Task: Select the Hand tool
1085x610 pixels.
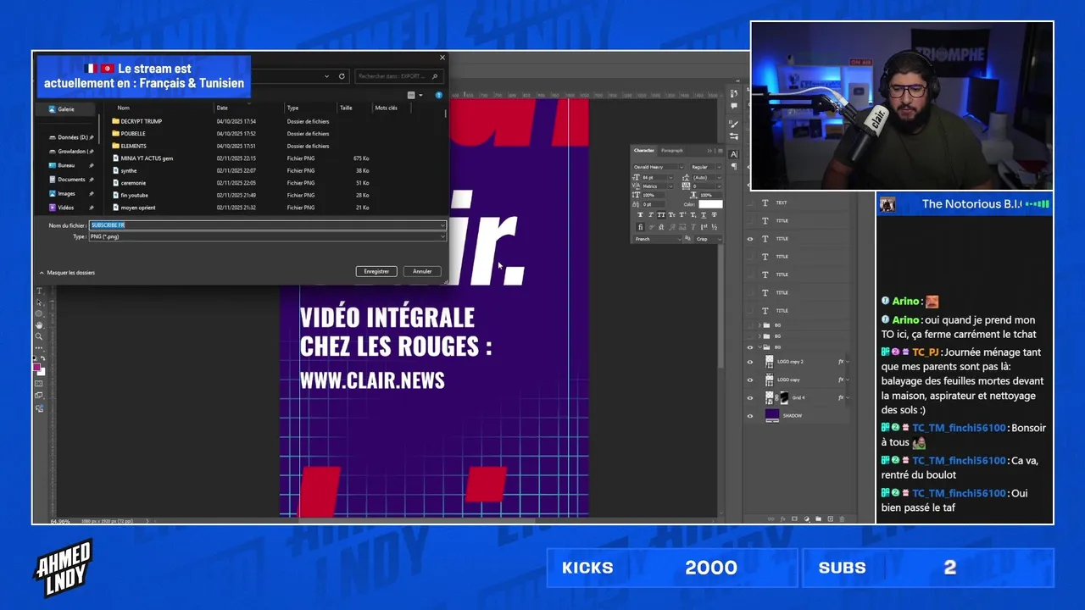Action: (x=39, y=325)
